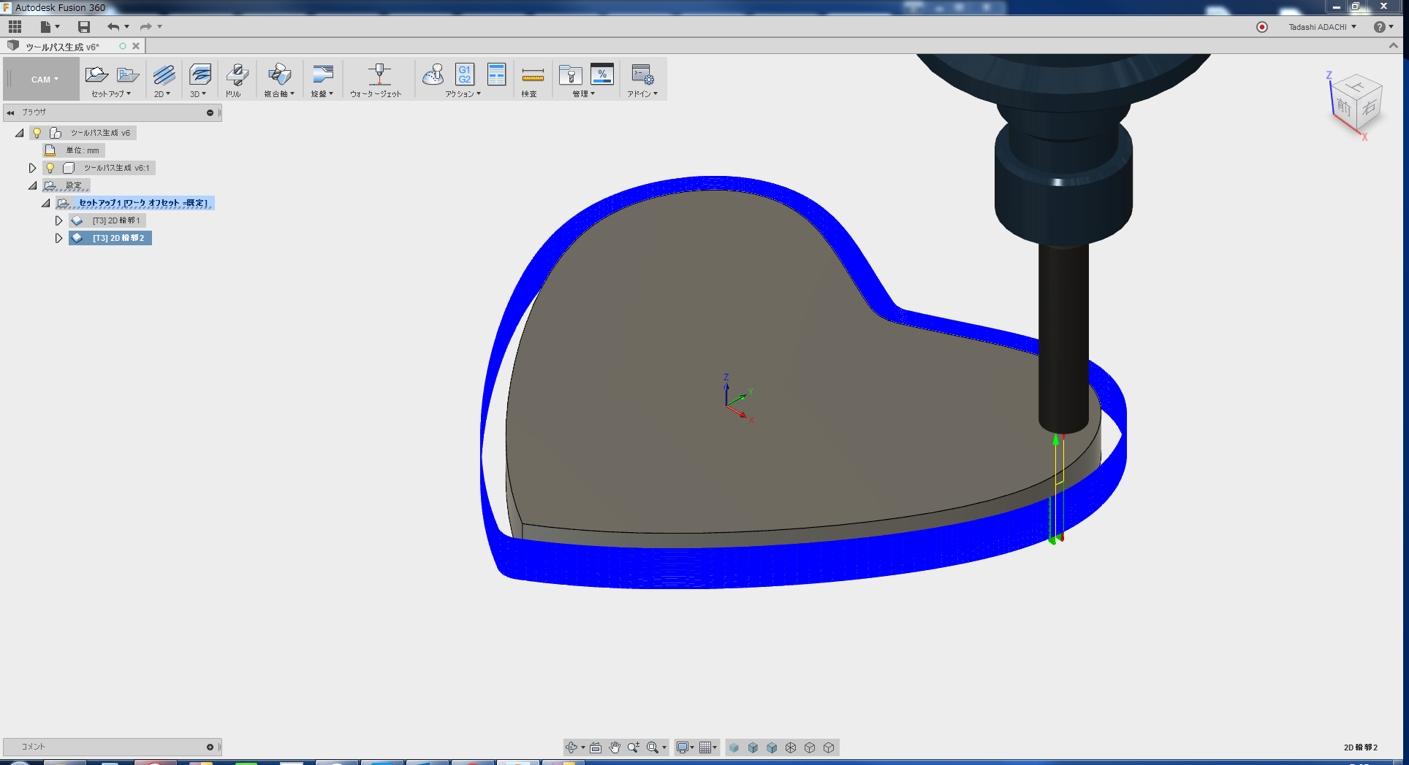
Task: Click the G1G2 simulate icon
Action: point(464,74)
